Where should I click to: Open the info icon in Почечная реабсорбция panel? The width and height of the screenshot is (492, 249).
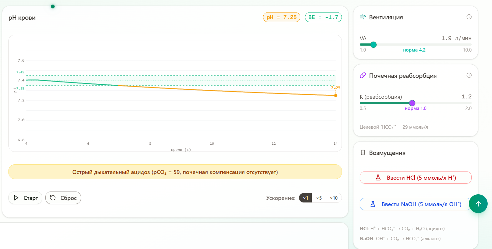click(x=469, y=75)
